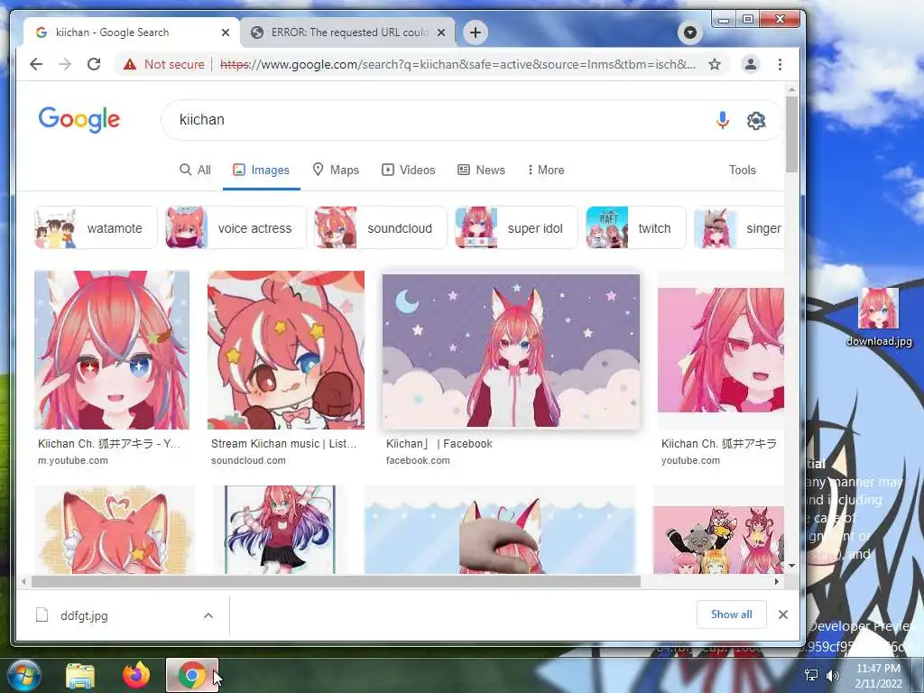Switch to the All results tab
This screenshot has height=693, width=924.
point(195,170)
